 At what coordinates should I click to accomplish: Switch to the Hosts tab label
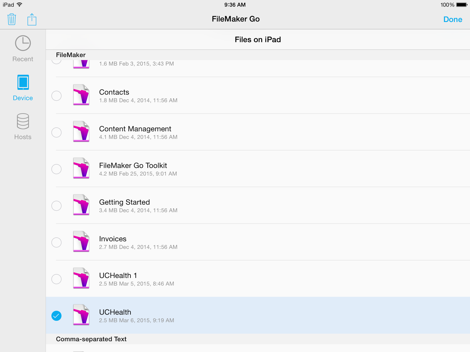pos(23,137)
